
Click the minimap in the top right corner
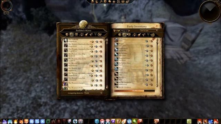[210, 11]
